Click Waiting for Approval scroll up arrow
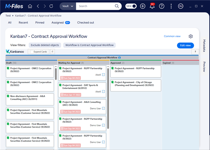210x150 pixels. [108, 67]
